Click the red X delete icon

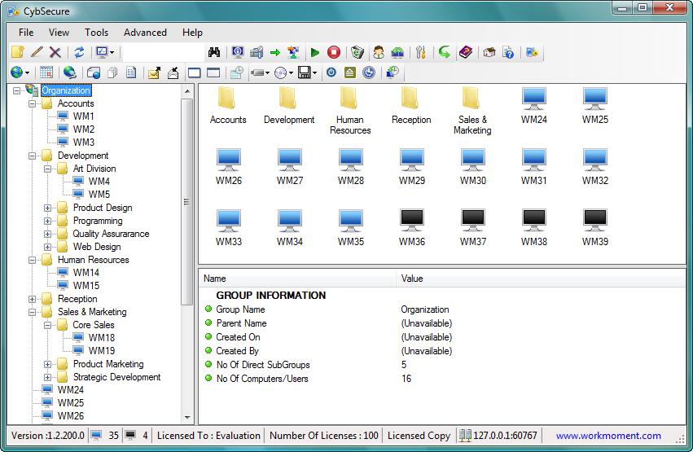click(55, 53)
